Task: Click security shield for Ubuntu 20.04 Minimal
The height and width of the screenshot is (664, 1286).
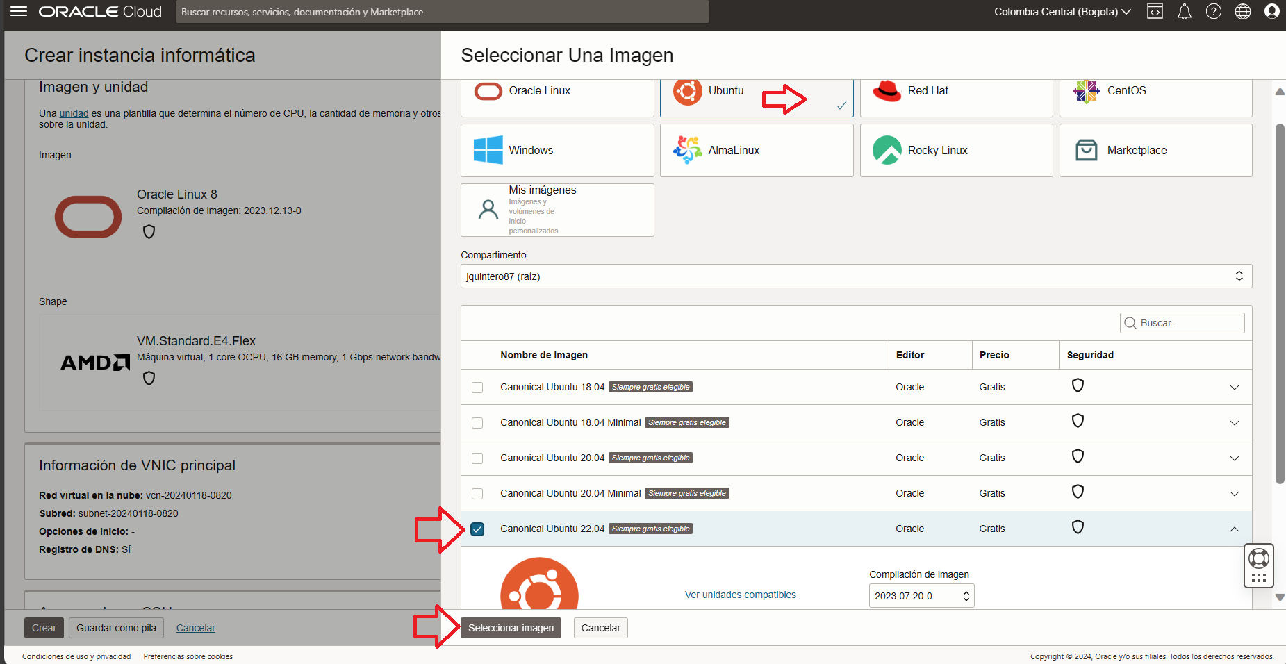Action: pyautogui.click(x=1078, y=492)
